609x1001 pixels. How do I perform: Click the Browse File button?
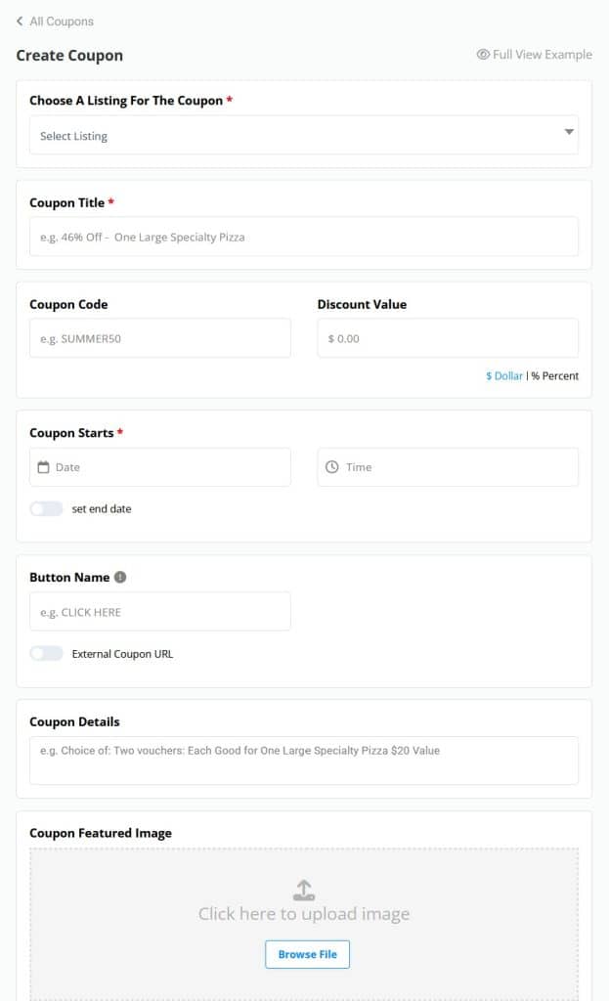coord(307,954)
